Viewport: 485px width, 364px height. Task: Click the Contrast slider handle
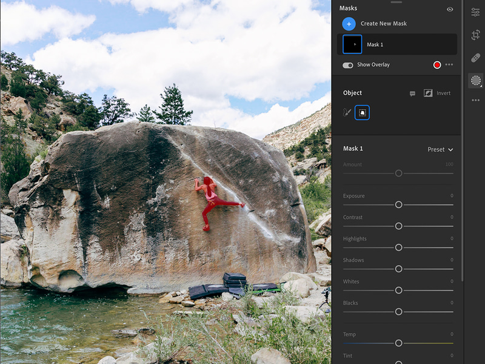coord(399,226)
